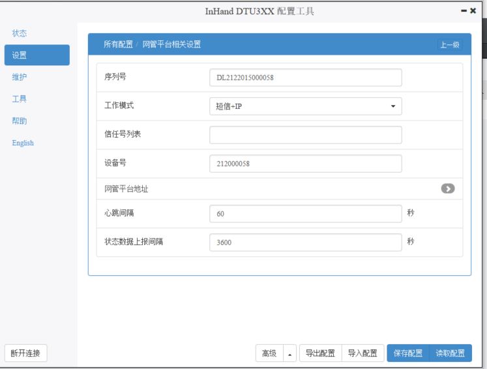487x369 pixels.
Task: Close the configuration tool window
Action: click(473, 11)
